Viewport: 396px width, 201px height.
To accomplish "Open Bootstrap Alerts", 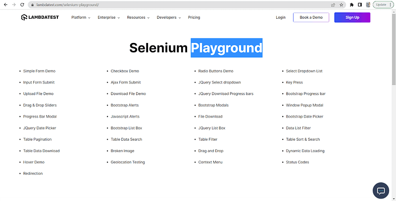I will click(x=125, y=105).
